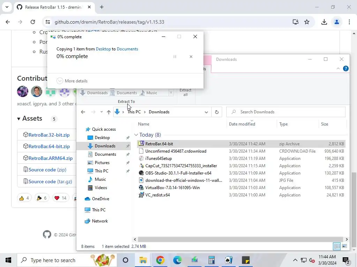The width and height of the screenshot is (357, 267).
Task: Click This PC in address breadcrumb
Action: [x=134, y=112]
